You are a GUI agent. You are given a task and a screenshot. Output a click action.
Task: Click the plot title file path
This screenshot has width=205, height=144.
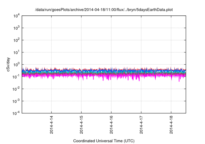(104, 10)
